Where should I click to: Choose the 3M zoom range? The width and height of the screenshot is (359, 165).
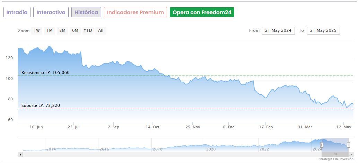click(62, 30)
